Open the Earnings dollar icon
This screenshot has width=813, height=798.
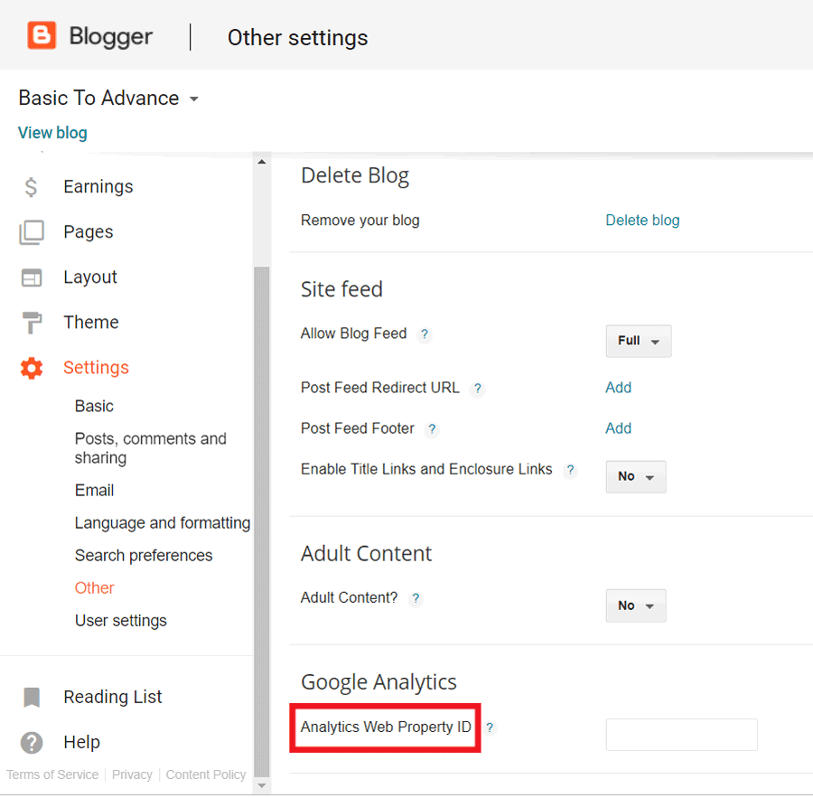click(x=31, y=187)
